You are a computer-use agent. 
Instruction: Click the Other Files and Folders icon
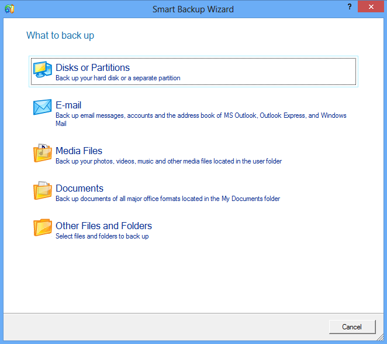[43, 229]
